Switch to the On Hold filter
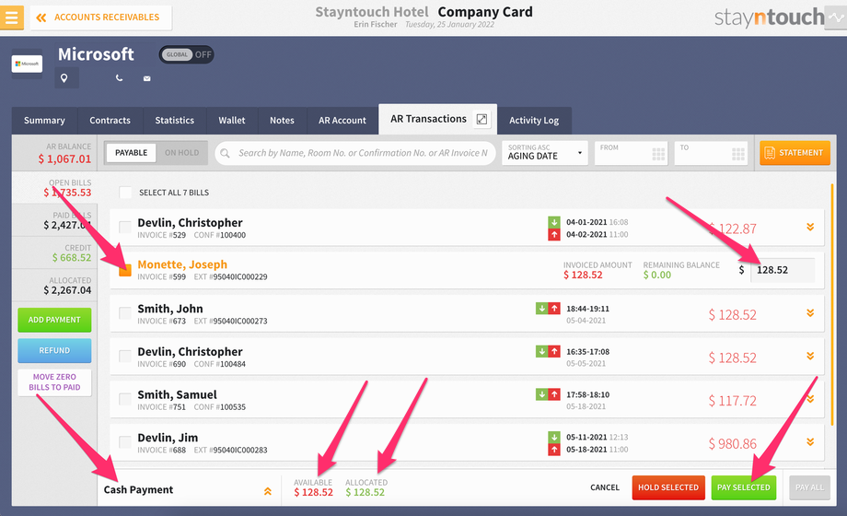 (182, 153)
